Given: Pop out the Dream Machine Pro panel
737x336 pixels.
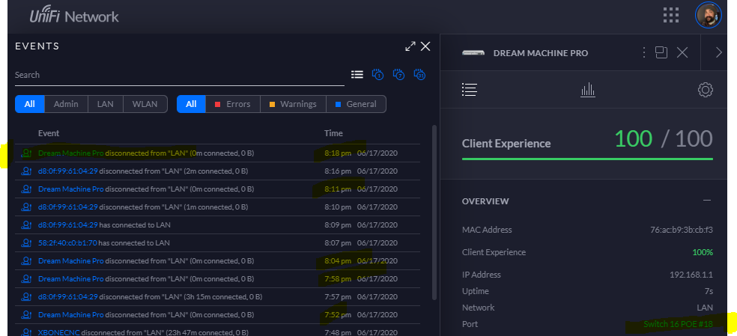Looking at the screenshot, I should [662, 52].
